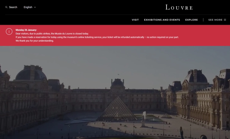This screenshot has width=230, height=139.
Task: Select the Monday 26 January heading
Action: click(26, 30)
